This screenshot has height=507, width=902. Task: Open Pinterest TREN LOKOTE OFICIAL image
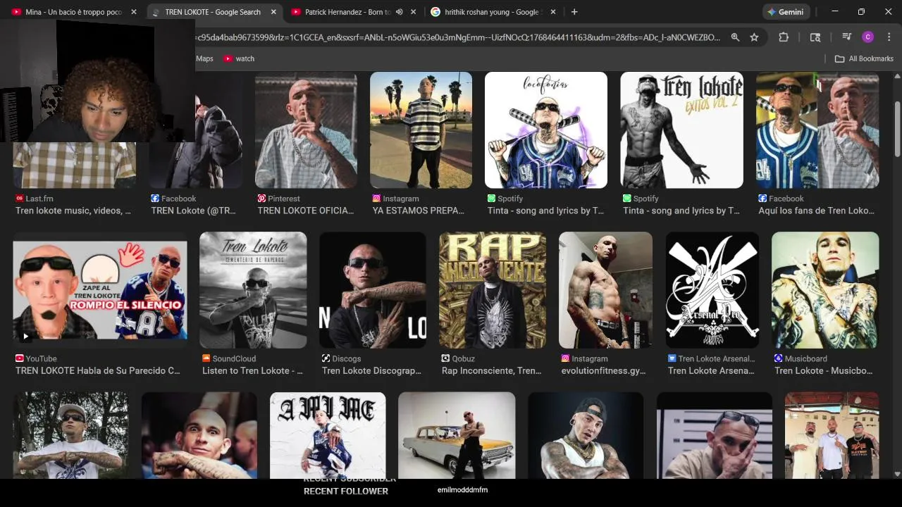pyautogui.click(x=306, y=130)
